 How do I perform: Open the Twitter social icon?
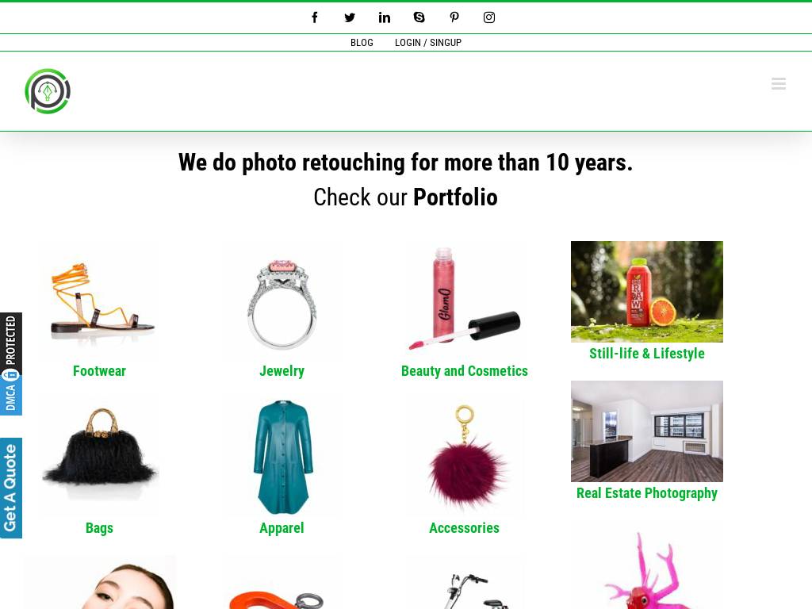[350, 17]
